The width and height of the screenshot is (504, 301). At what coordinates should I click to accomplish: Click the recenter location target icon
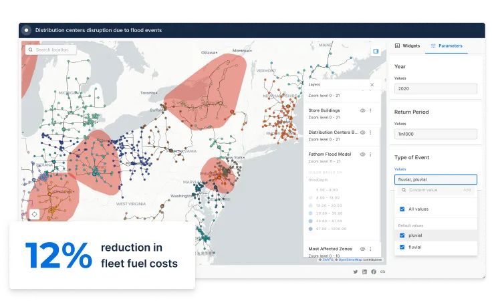(x=34, y=214)
